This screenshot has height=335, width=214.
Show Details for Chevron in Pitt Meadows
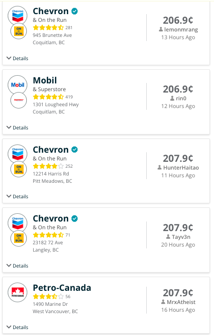click(17, 196)
